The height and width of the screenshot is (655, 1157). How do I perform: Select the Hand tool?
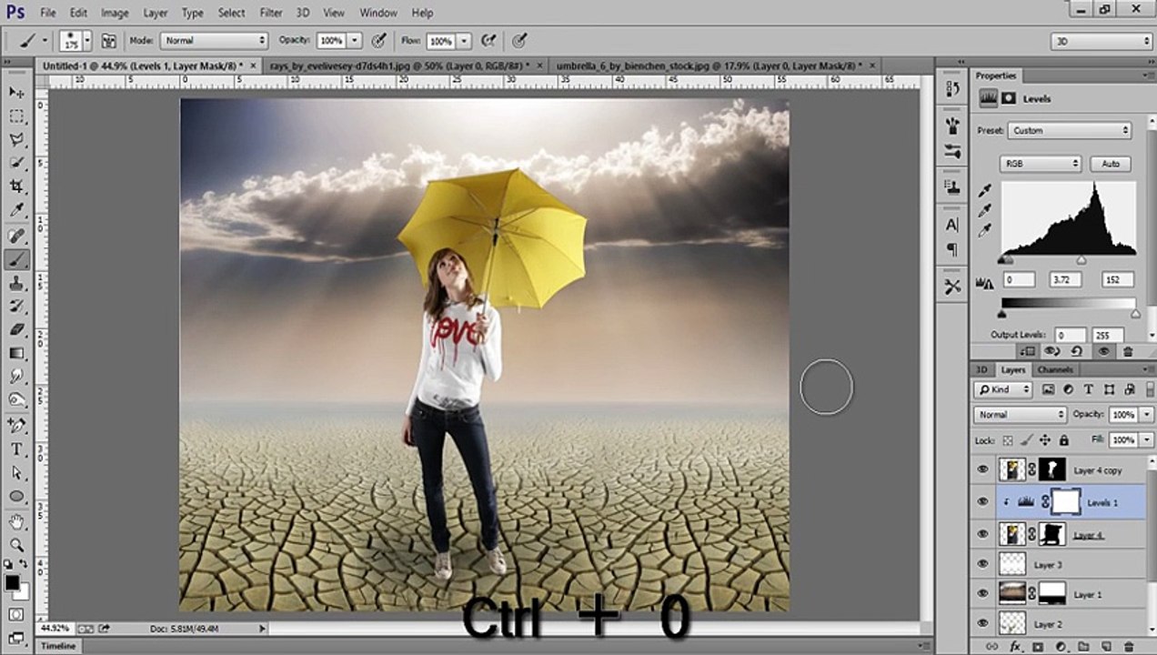tap(16, 522)
